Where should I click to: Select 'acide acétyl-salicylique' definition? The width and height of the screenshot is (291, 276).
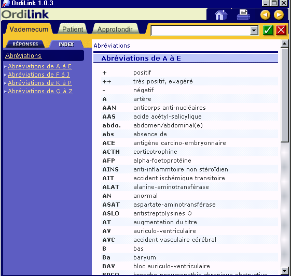168,117
